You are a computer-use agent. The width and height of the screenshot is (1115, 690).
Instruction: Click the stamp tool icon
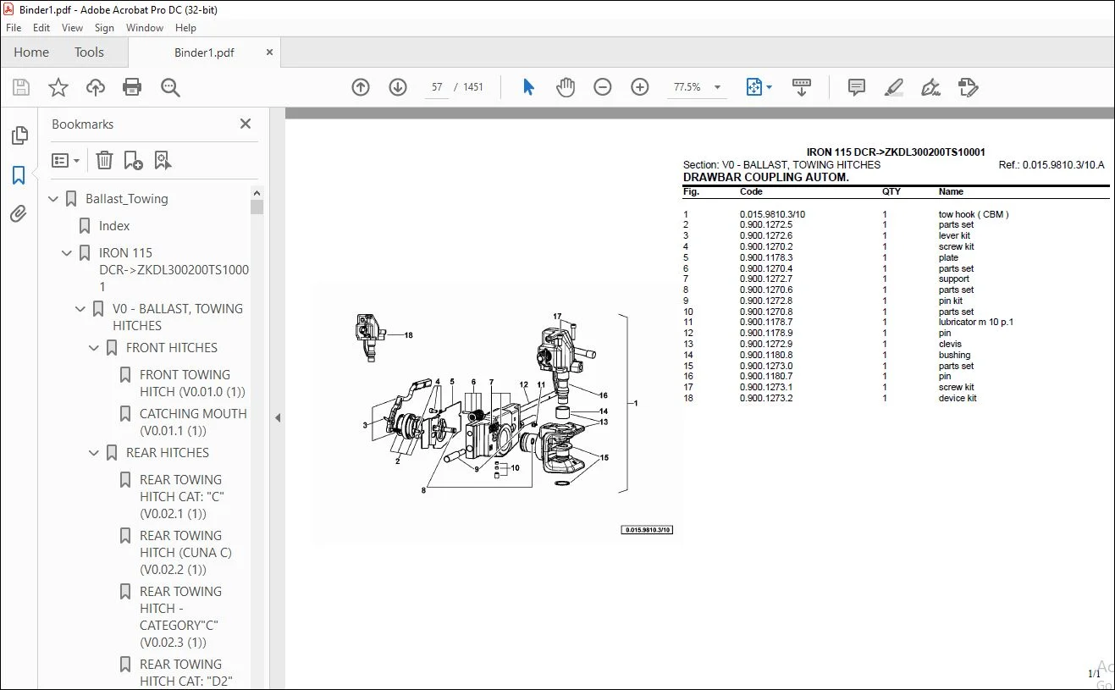tap(968, 87)
